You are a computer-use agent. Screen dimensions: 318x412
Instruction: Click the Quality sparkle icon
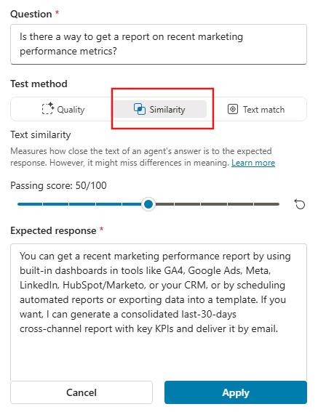click(x=48, y=108)
